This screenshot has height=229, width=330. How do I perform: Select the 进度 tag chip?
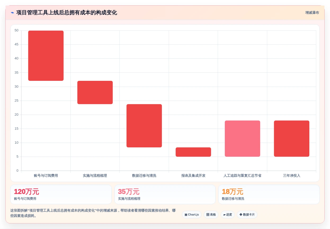228,214
